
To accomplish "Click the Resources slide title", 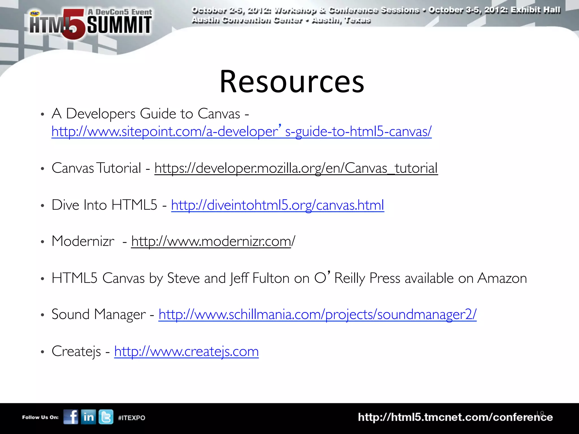I will tap(292, 82).
